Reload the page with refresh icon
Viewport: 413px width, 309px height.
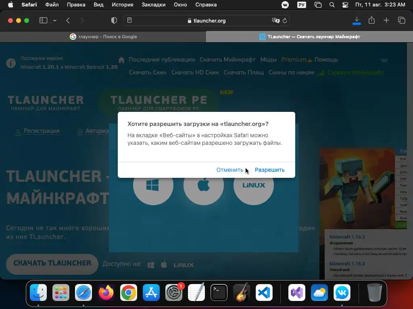(285, 21)
